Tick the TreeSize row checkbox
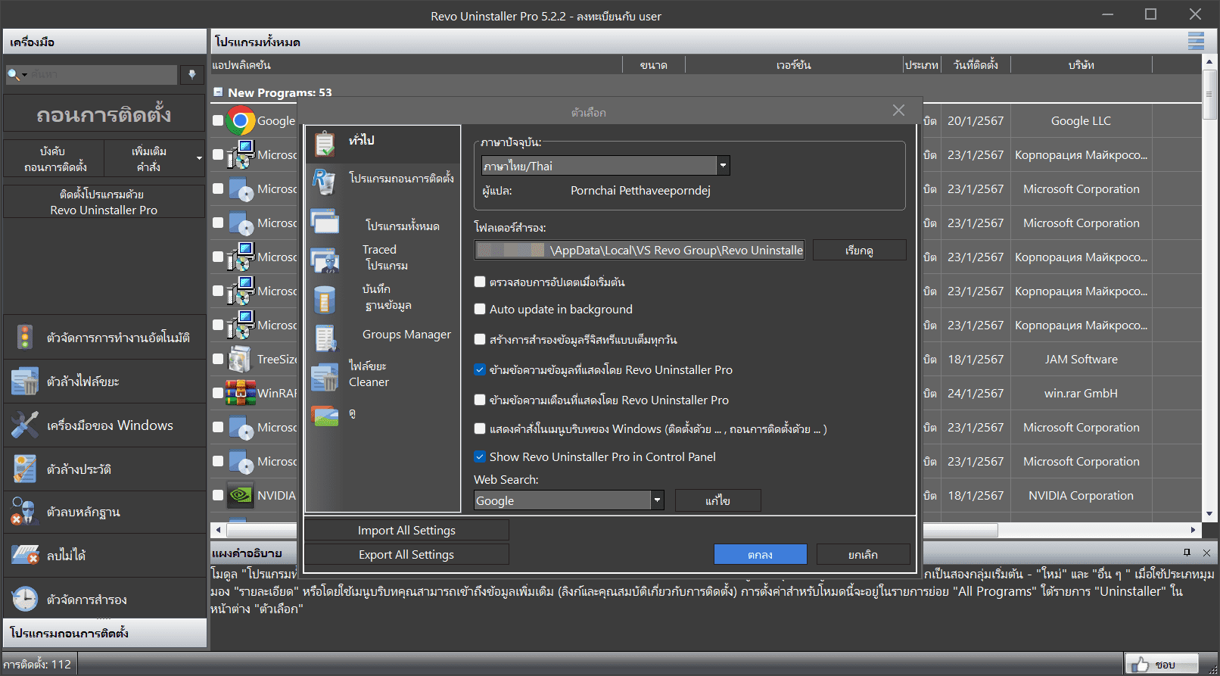This screenshot has width=1220, height=676. (x=218, y=359)
